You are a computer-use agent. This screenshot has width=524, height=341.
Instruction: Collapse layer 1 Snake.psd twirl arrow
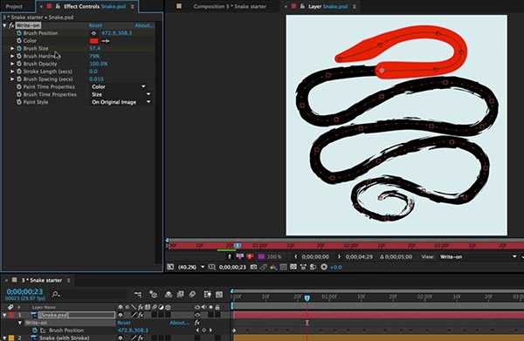tap(4, 315)
